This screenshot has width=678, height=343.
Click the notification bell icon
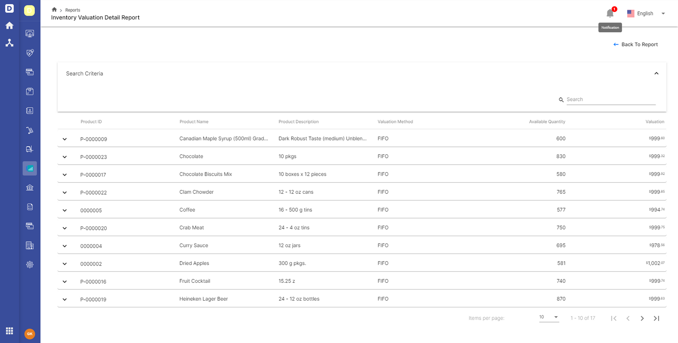point(610,14)
